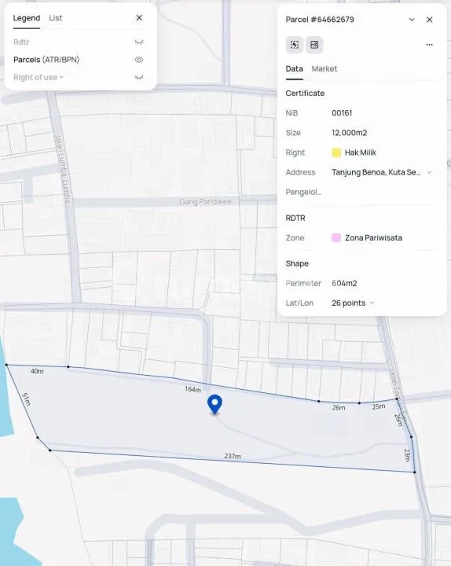Hide the Parcels (ATR/BPN) layer

139,60
